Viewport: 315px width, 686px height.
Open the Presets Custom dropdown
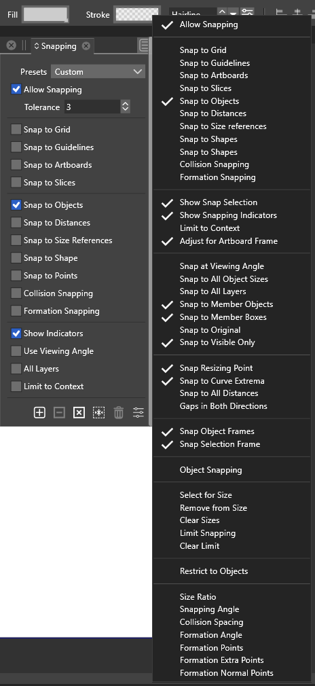pos(98,72)
